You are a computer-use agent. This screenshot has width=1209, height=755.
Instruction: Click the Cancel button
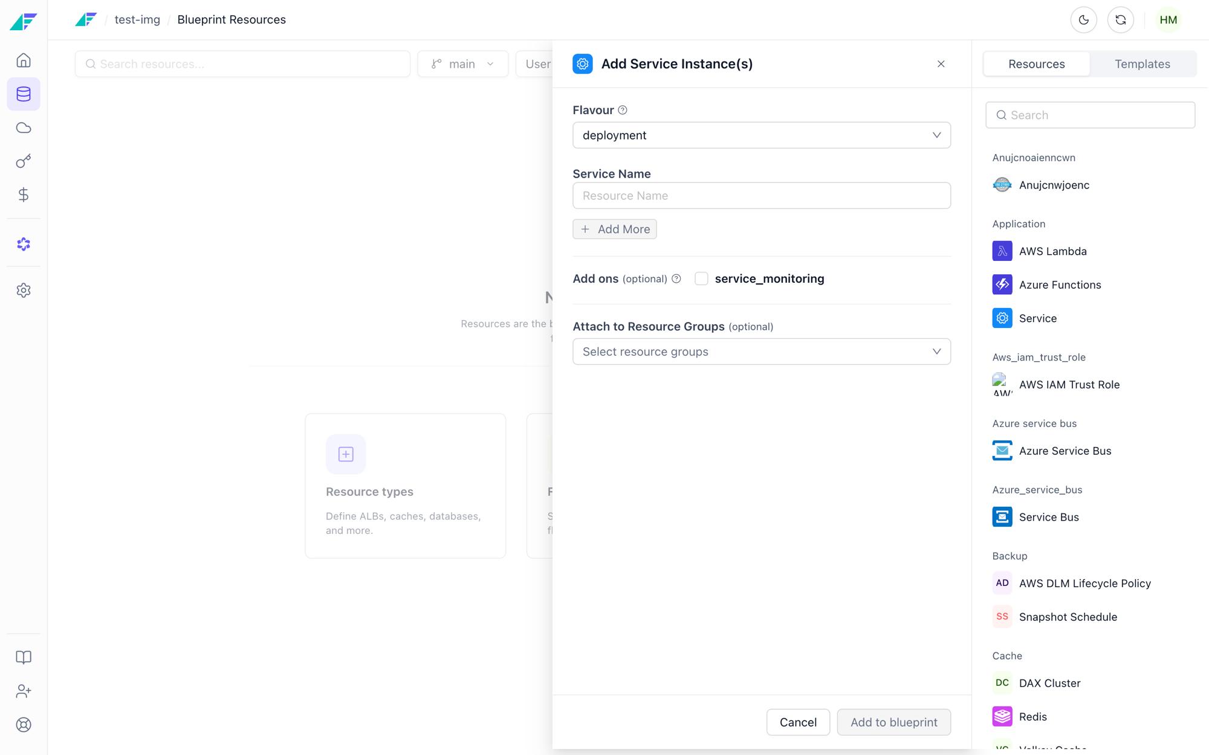(x=798, y=722)
